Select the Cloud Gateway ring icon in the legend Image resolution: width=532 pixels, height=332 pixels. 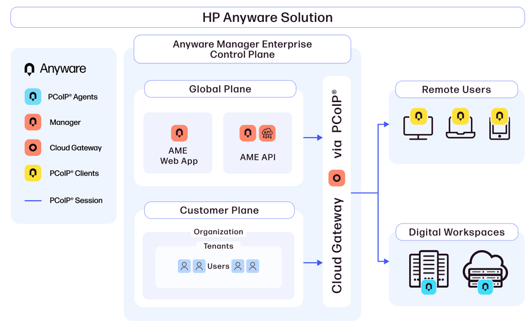click(x=33, y=148)
